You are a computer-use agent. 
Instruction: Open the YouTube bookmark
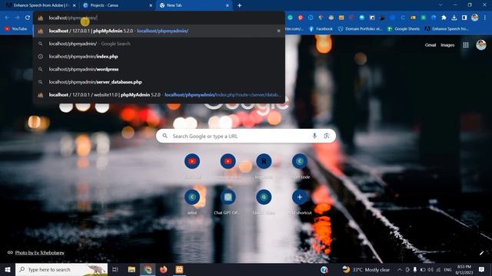[15, 29]
